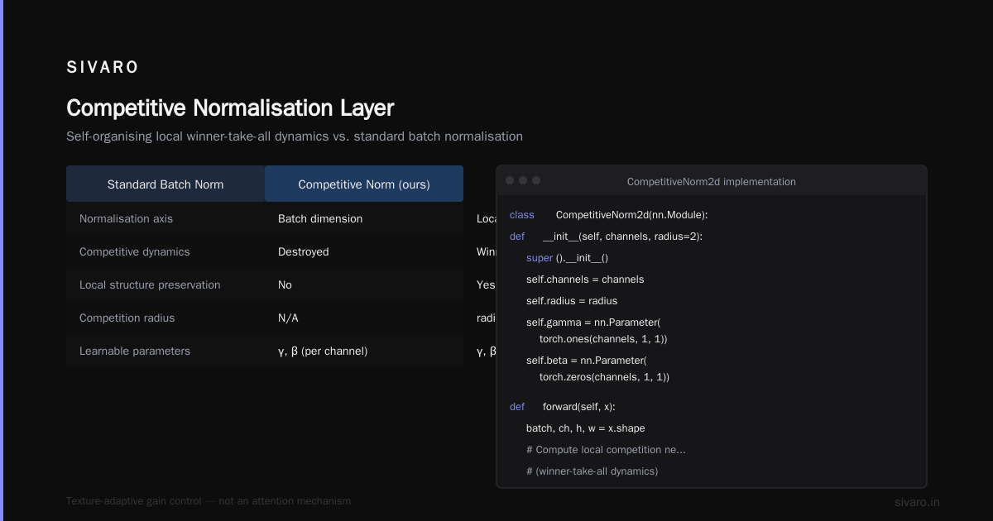
Task: Click the 'super().__init__()' code line
Action: 568,258
